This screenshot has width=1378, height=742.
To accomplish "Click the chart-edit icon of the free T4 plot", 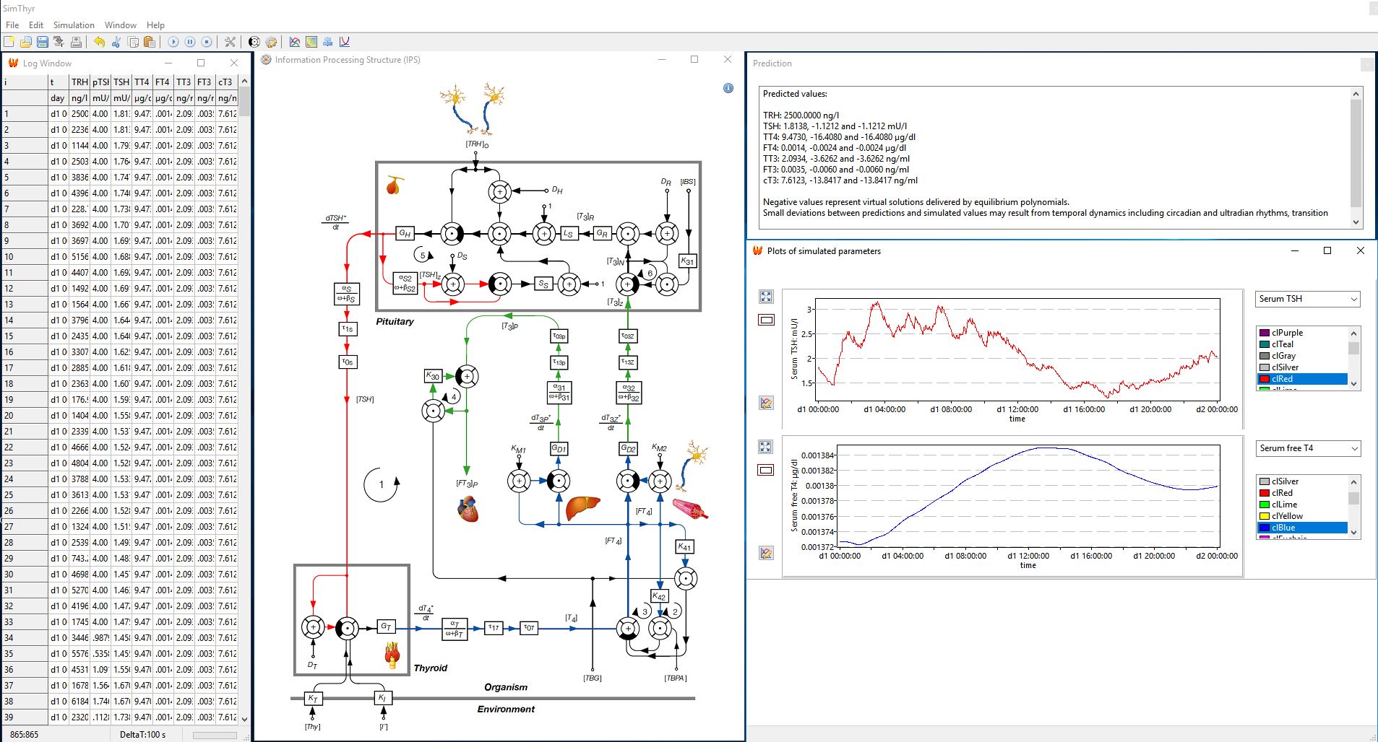I will click(x=766, y=553).
